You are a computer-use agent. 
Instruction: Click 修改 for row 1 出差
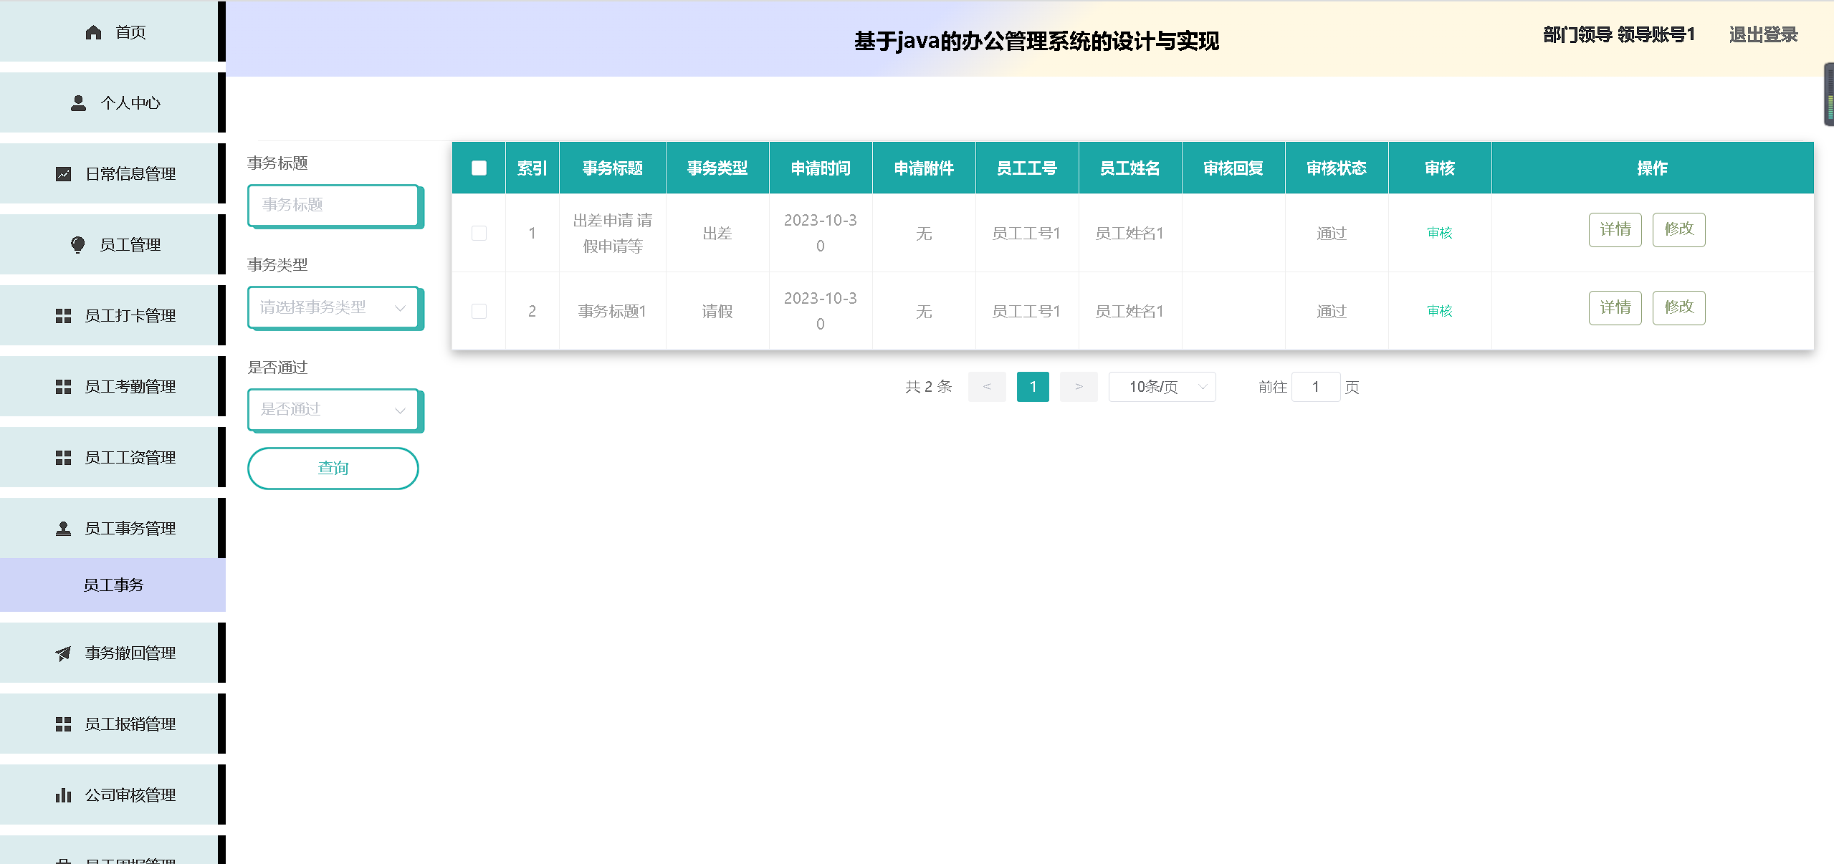(1678, 230)
